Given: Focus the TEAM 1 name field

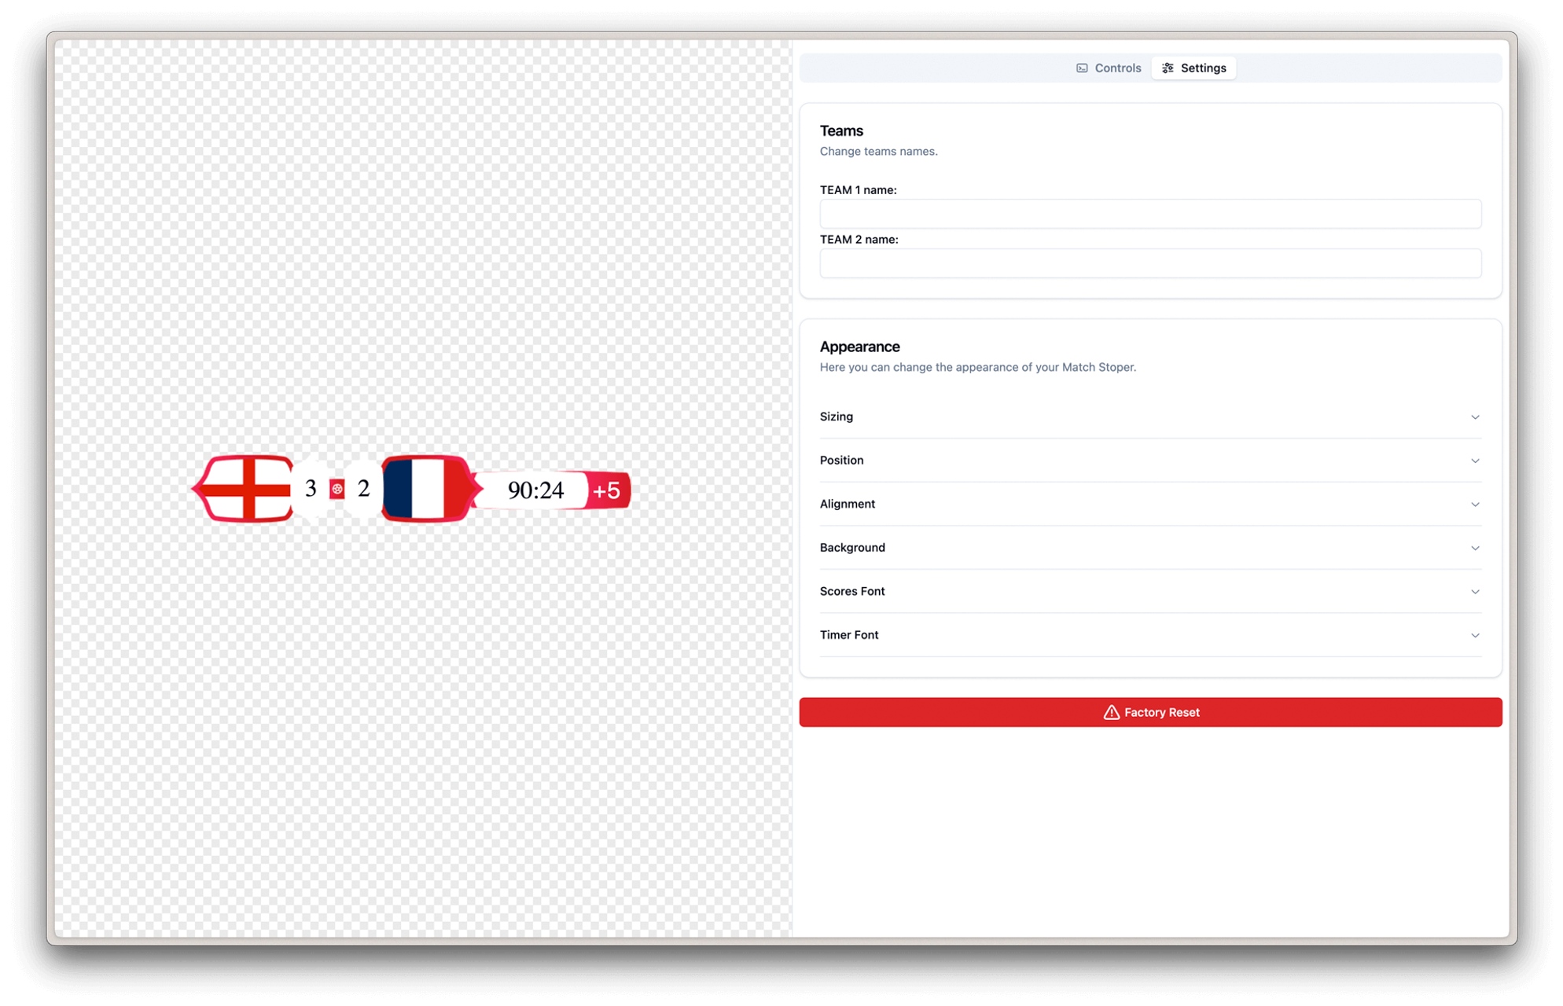Looking at the screenshot, I should point(1149,214).
